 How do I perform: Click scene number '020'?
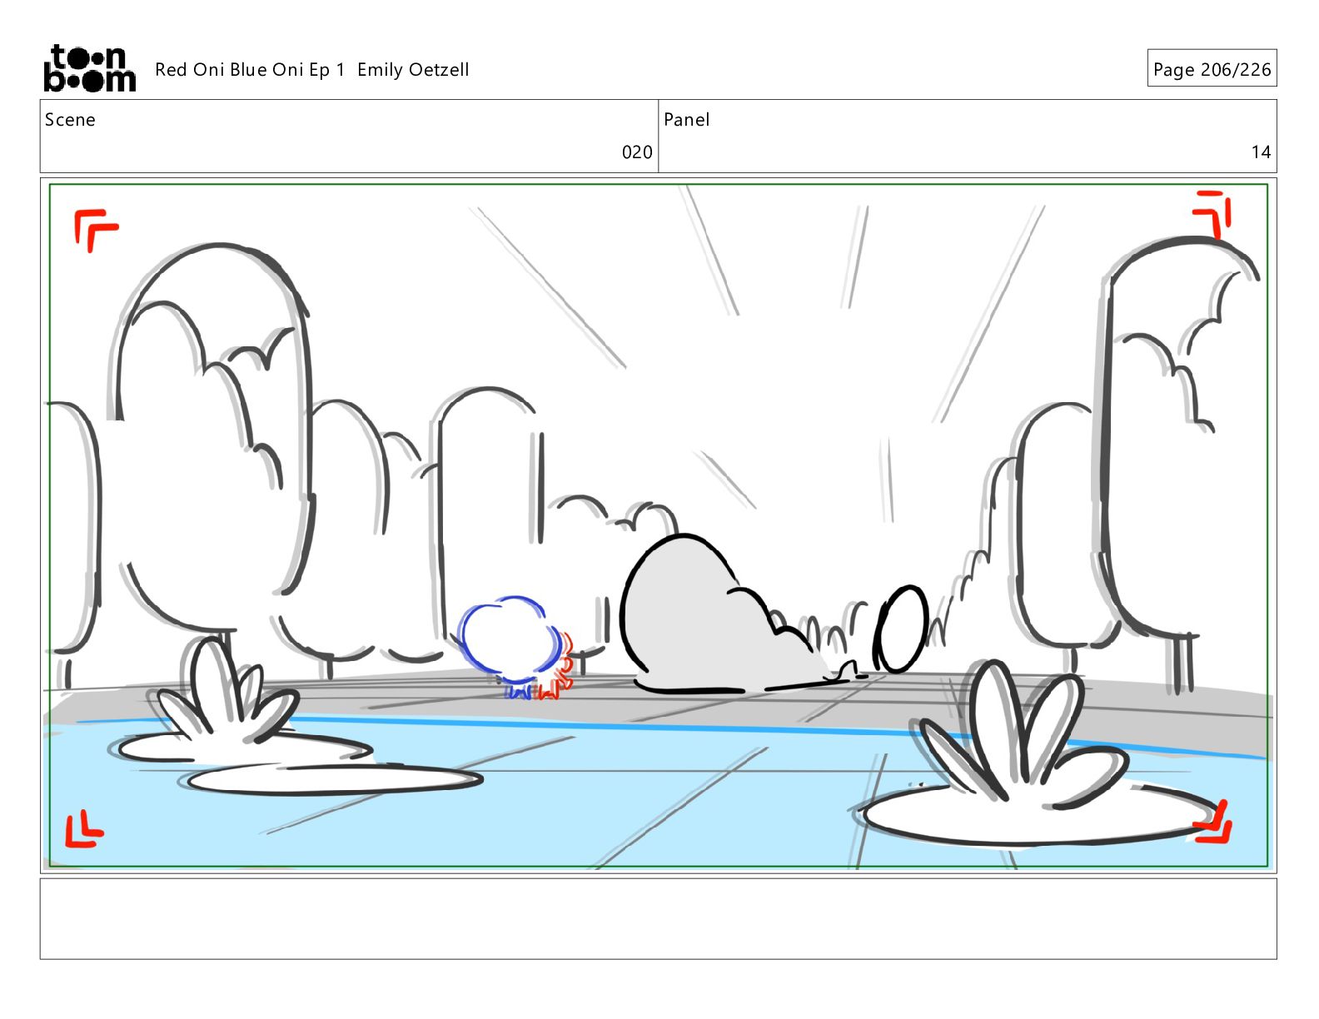coord(637,152)
